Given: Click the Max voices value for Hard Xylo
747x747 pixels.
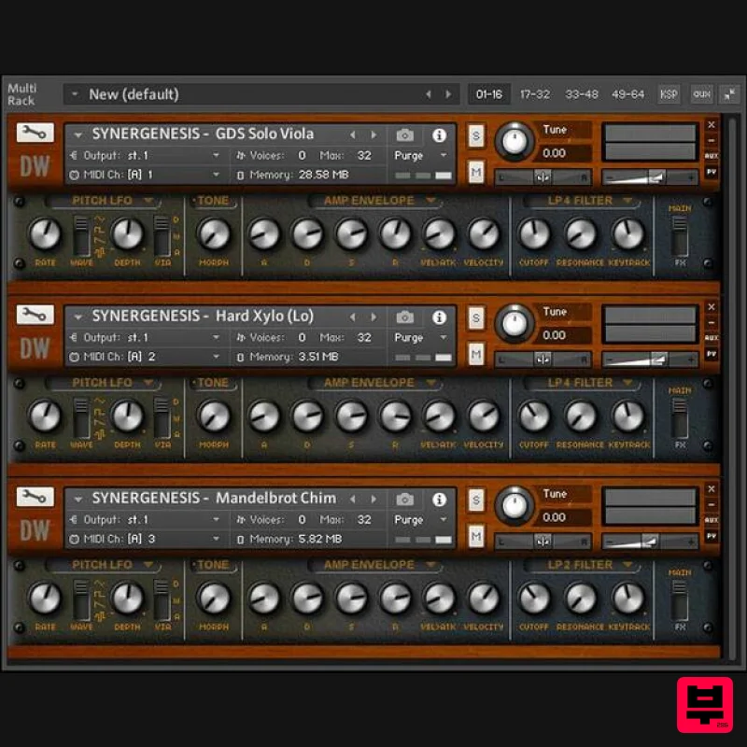Looking at the screenshot, I should pyautogui.click(x=364, y=337).
